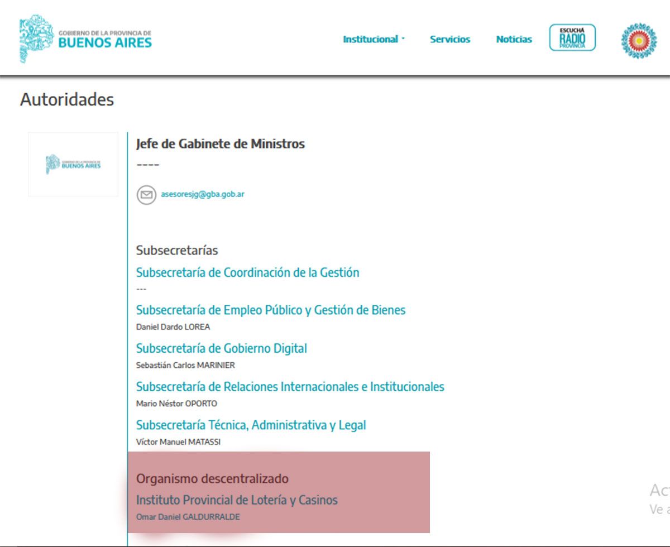Visit the Subsecretaría de Gobierno Digital link

221,349
